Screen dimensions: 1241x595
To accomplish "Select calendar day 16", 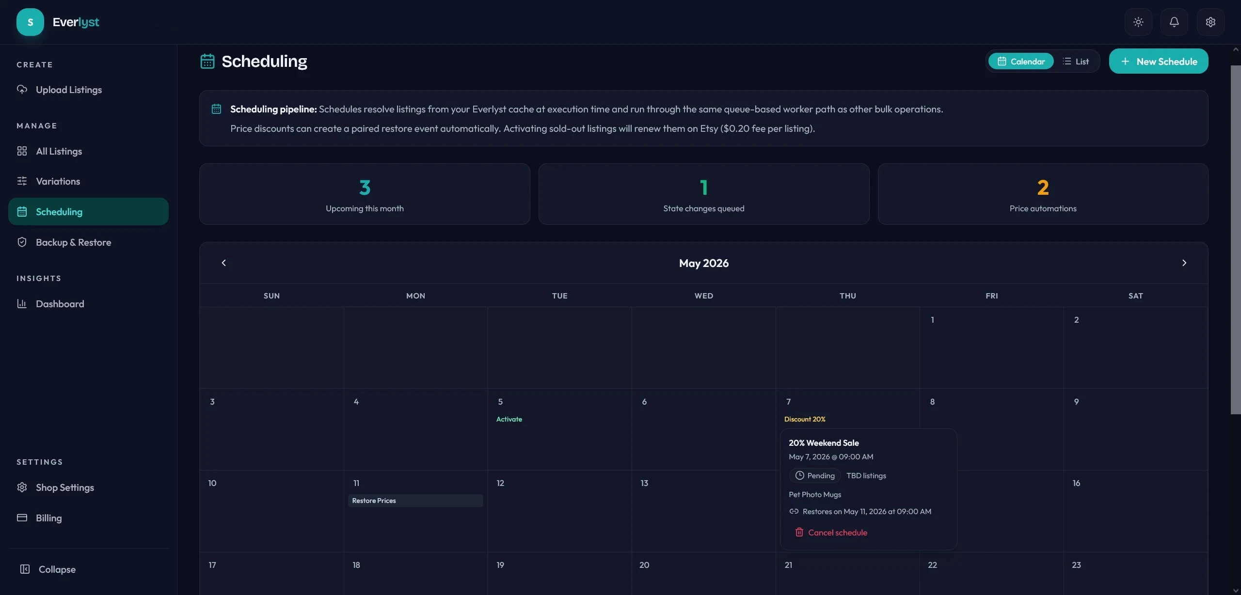I will tap(1135, 511).
